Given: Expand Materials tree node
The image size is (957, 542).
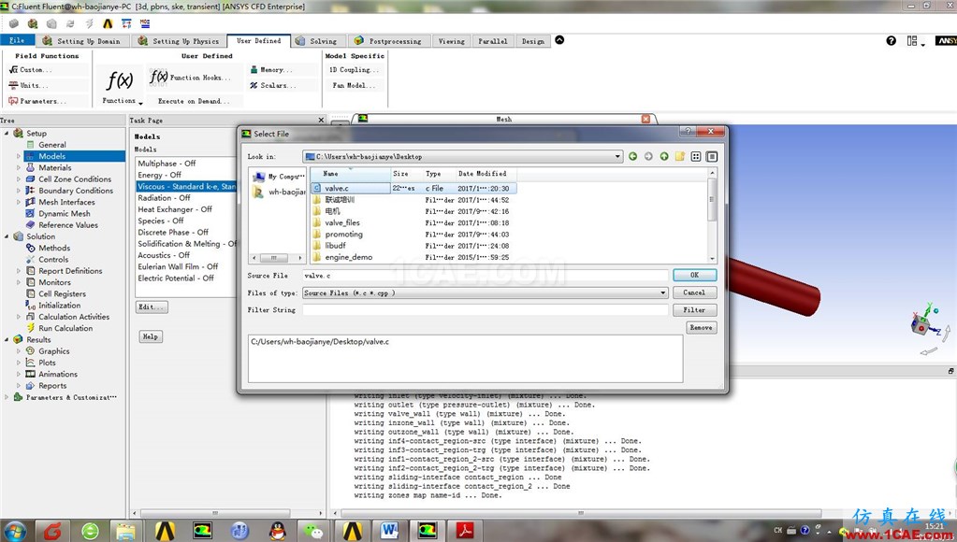Looking at the screenshot, I should click(x=19, y=167).
